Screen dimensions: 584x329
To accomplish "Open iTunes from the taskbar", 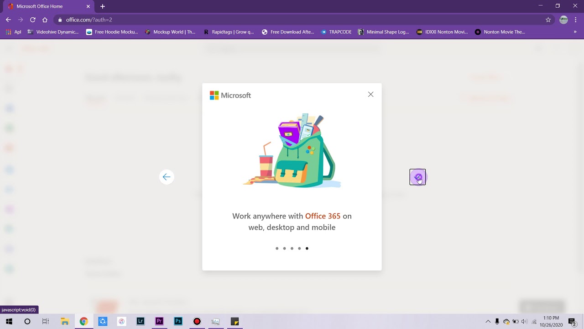I will pos(121,321).
